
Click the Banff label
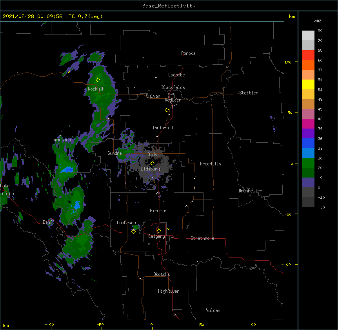(x=49, y=222)
